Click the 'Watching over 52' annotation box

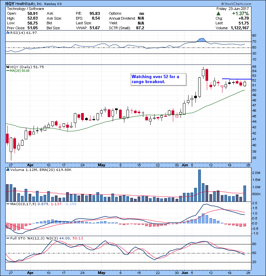click(x=159, y=79)
